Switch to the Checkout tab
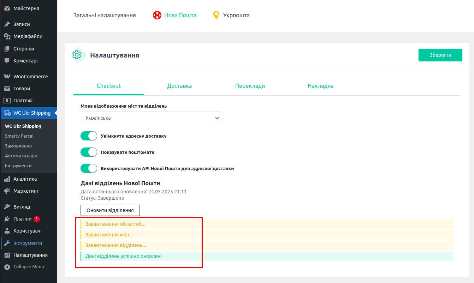474x283 pixels. (x=109, y=86)
